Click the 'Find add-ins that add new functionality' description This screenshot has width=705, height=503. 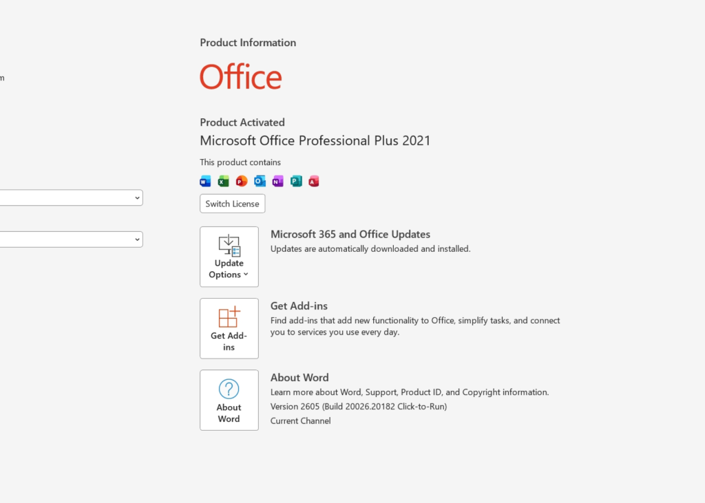pos(415,326)
